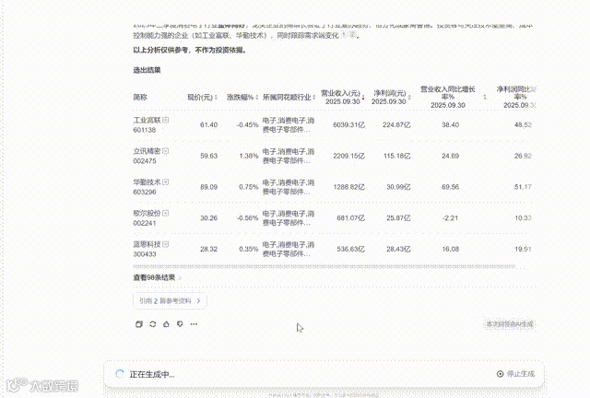
Task: Select stock code 002241
Action: pos(145,223)
